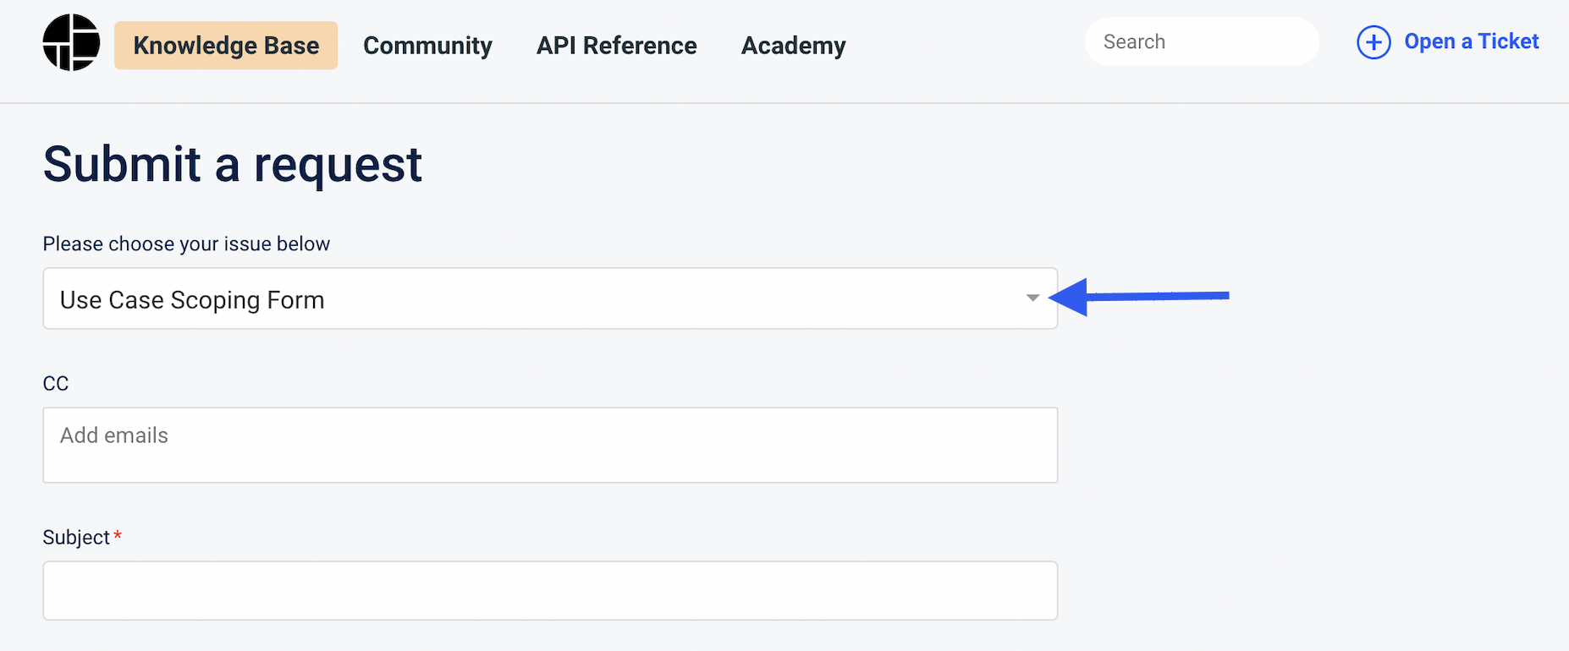Click the red required asterisk
The image size is (1569, 651).
coord(118,535)
